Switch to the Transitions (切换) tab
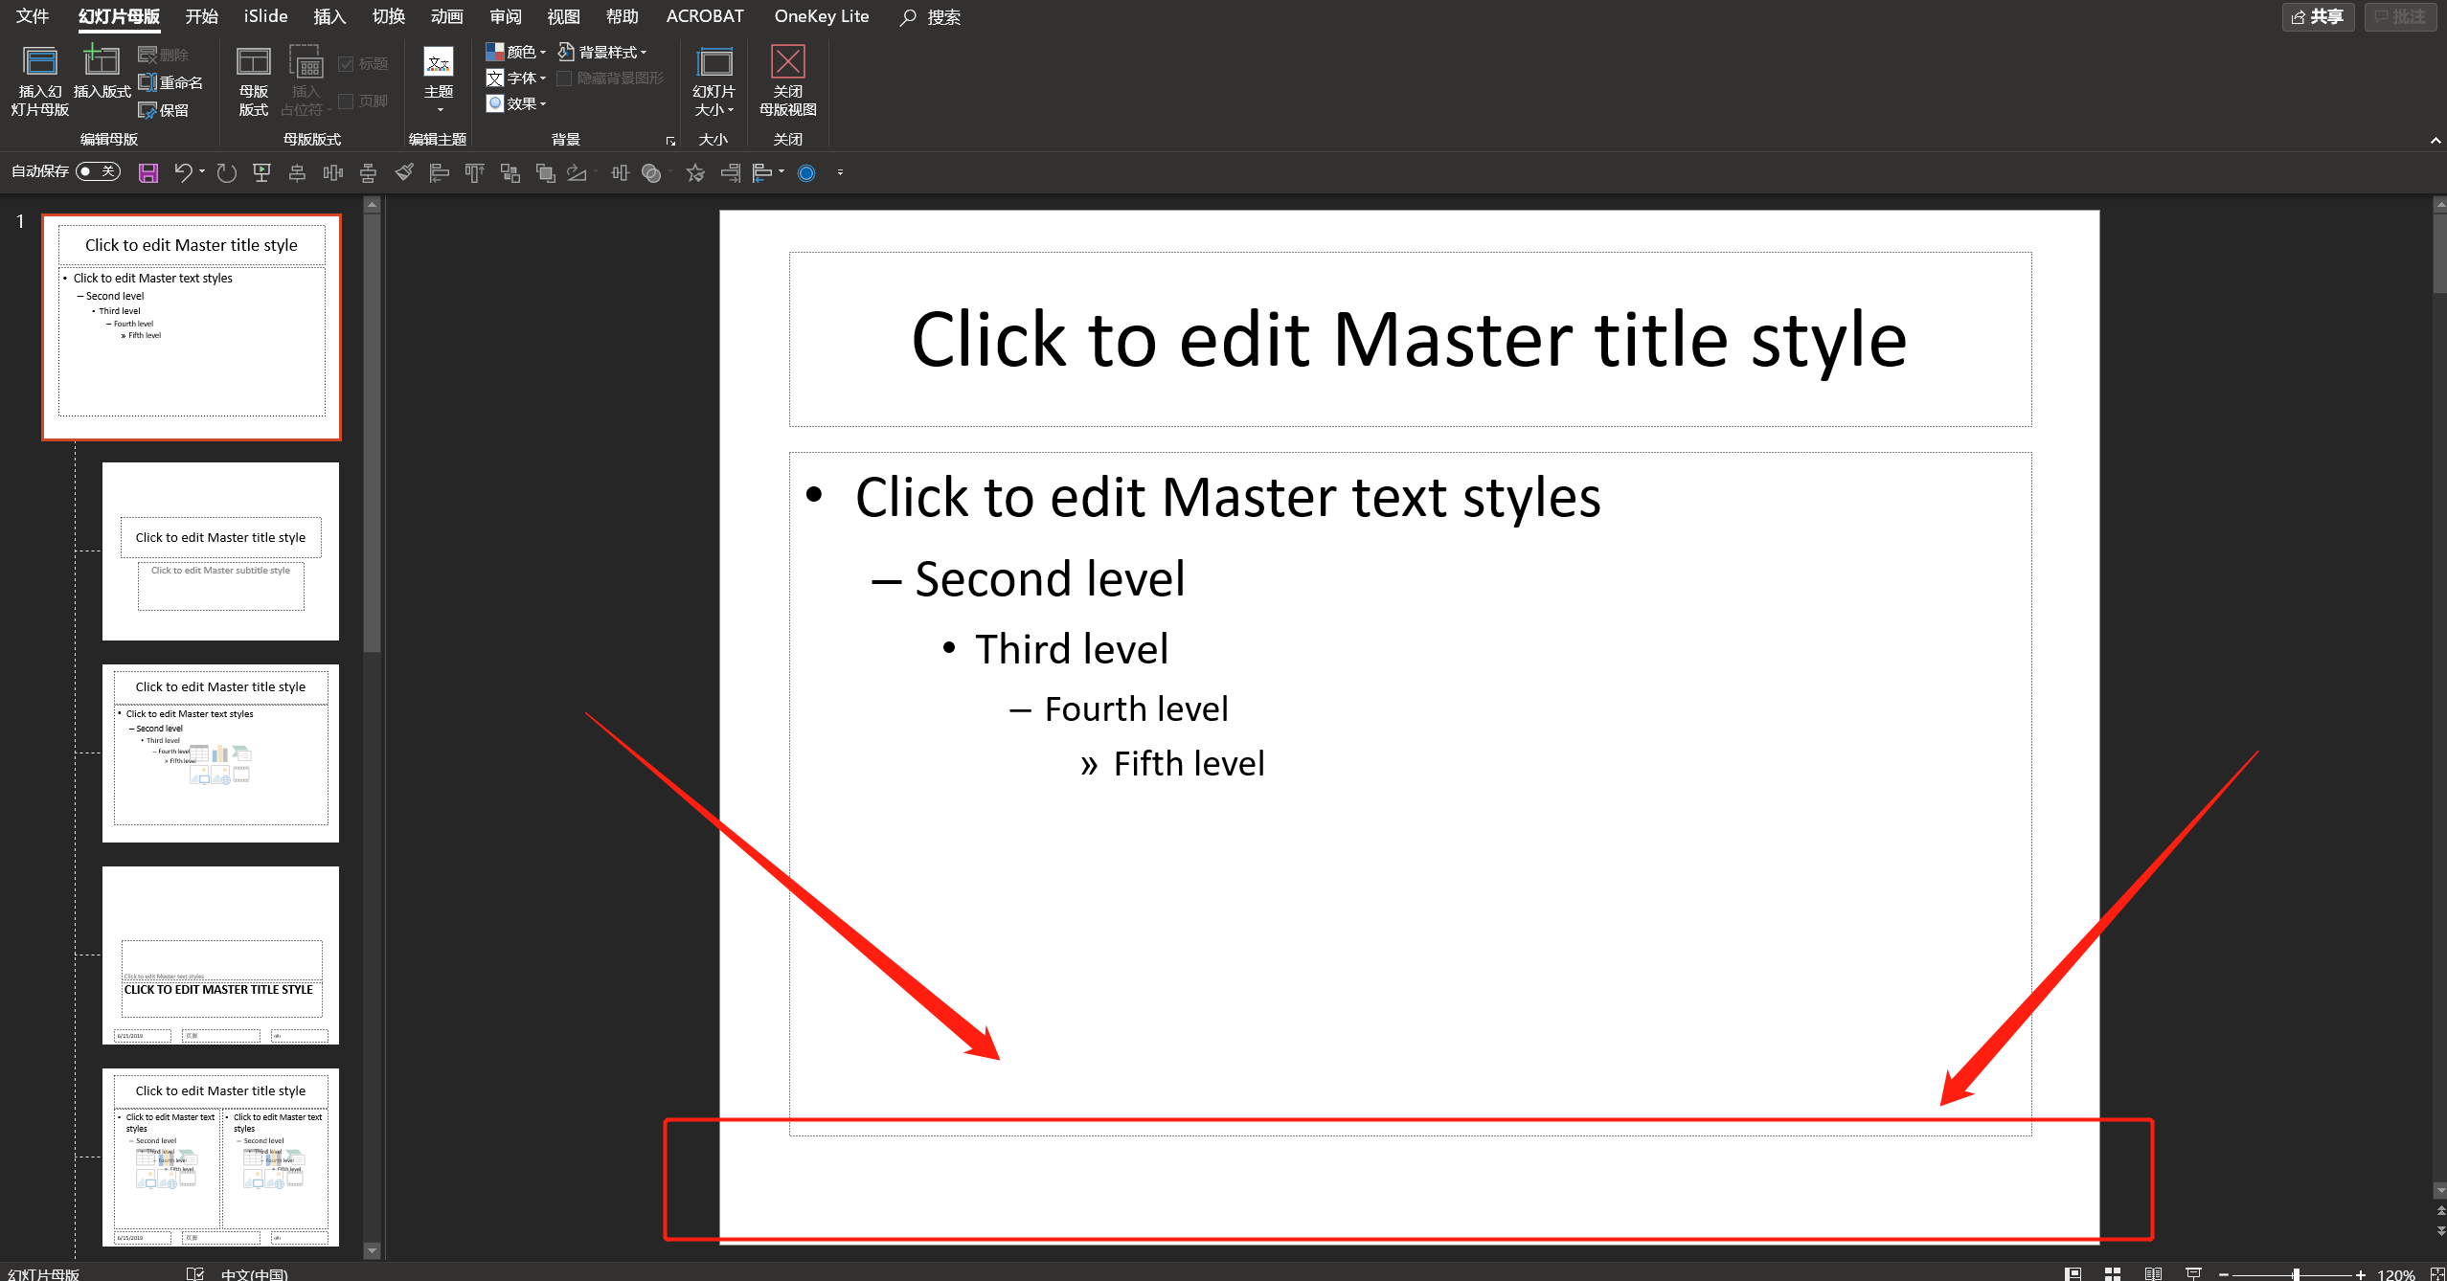2447x1281 pixels. [388, 16]
